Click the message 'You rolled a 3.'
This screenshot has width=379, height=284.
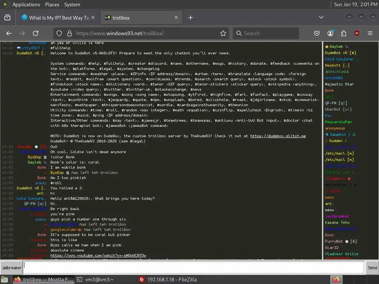(67, 188)
